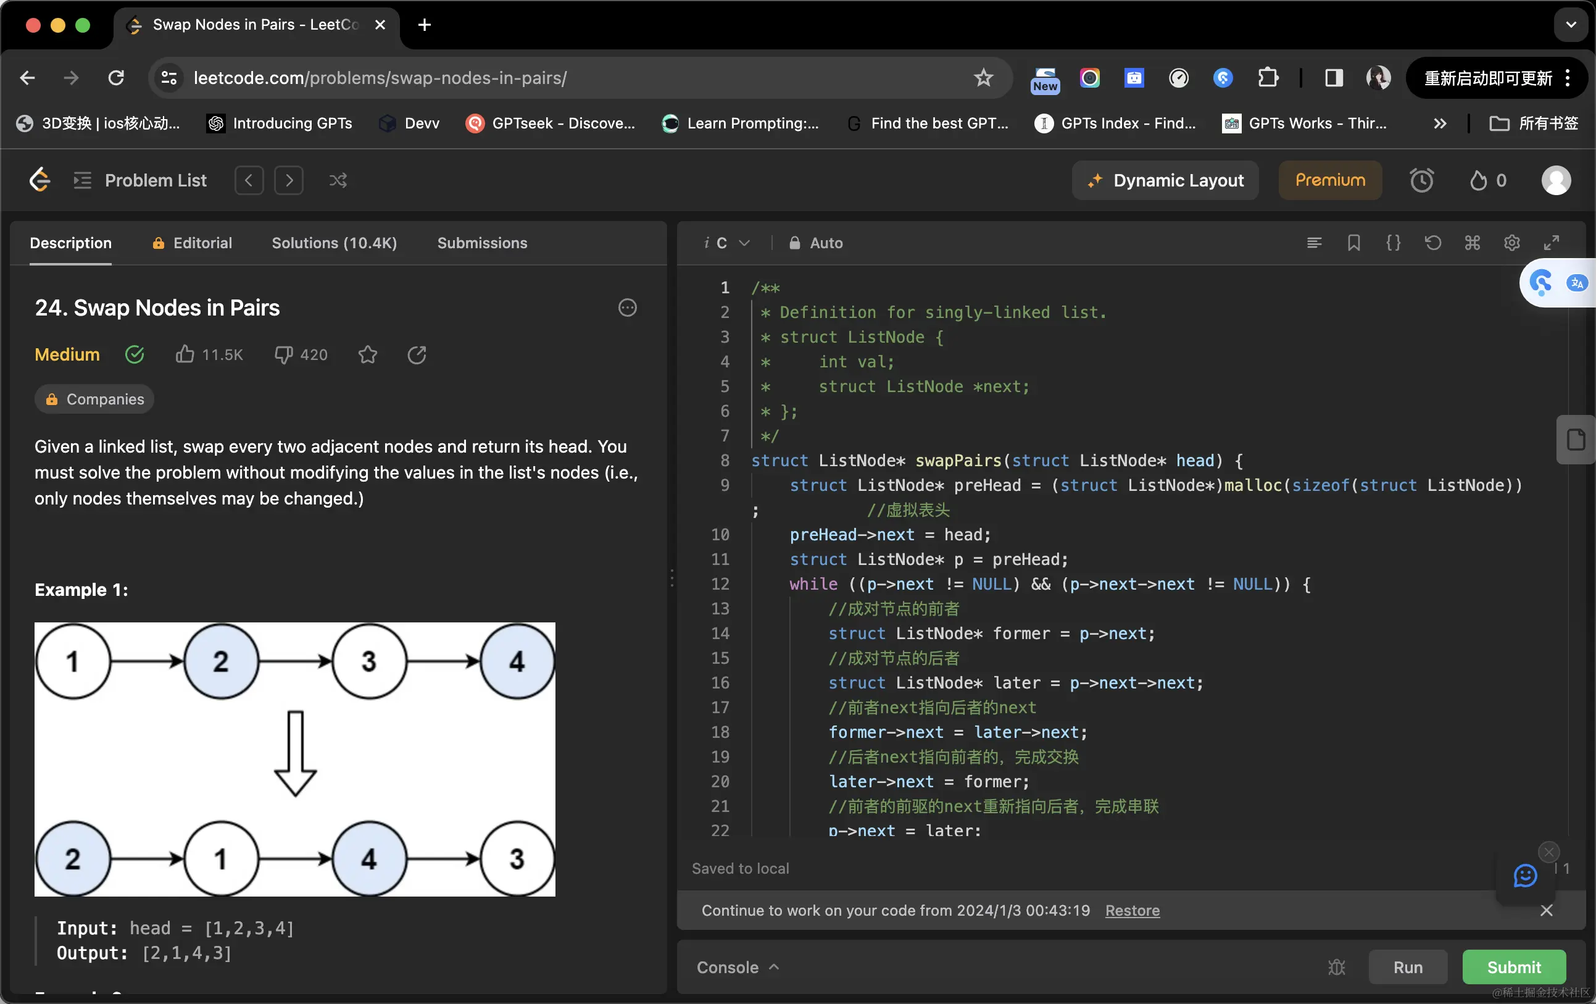The height and width of the screenshot is (1004, 1596).
Task: Toggle the thumbs down dislike button
Action: [284, 355]
